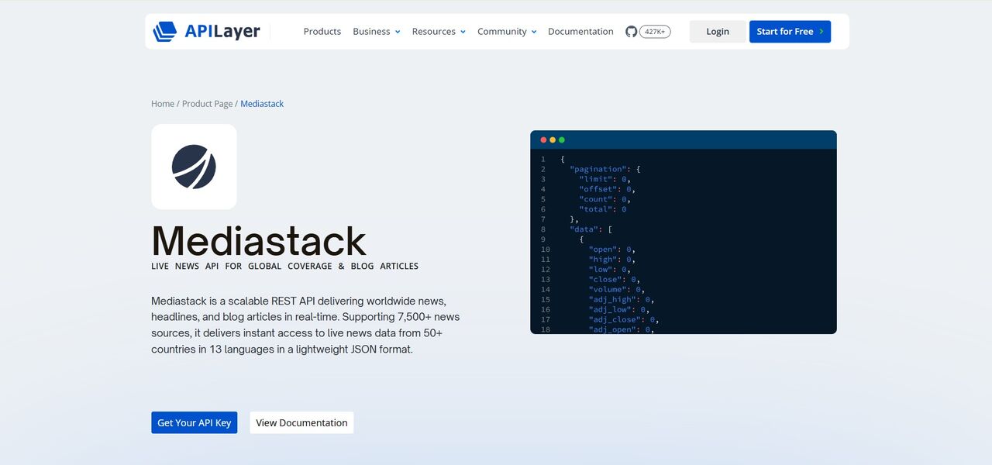Click View Documentation button
Screen dimensions: 992x465
click(301, 422)
